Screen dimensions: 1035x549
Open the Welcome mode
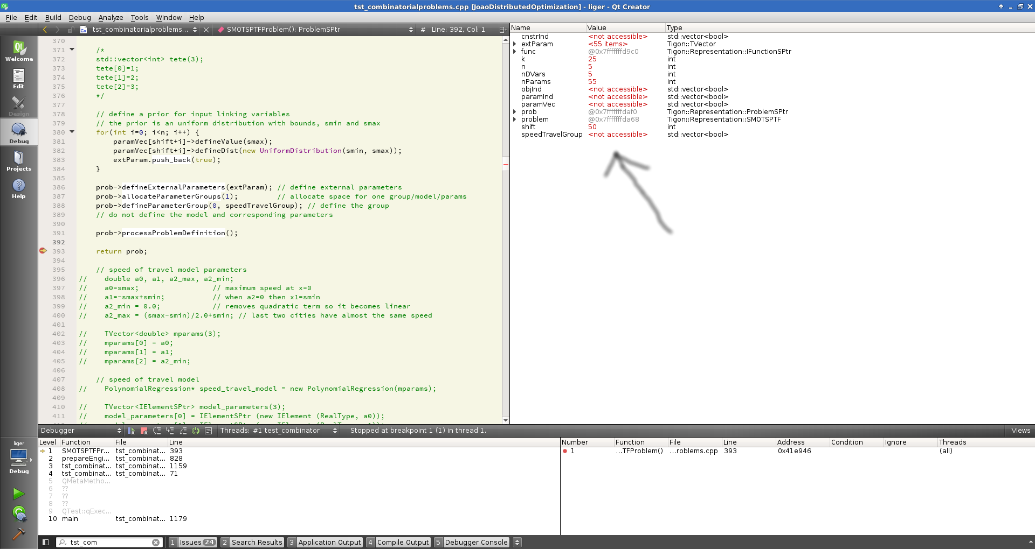(19, 51)
